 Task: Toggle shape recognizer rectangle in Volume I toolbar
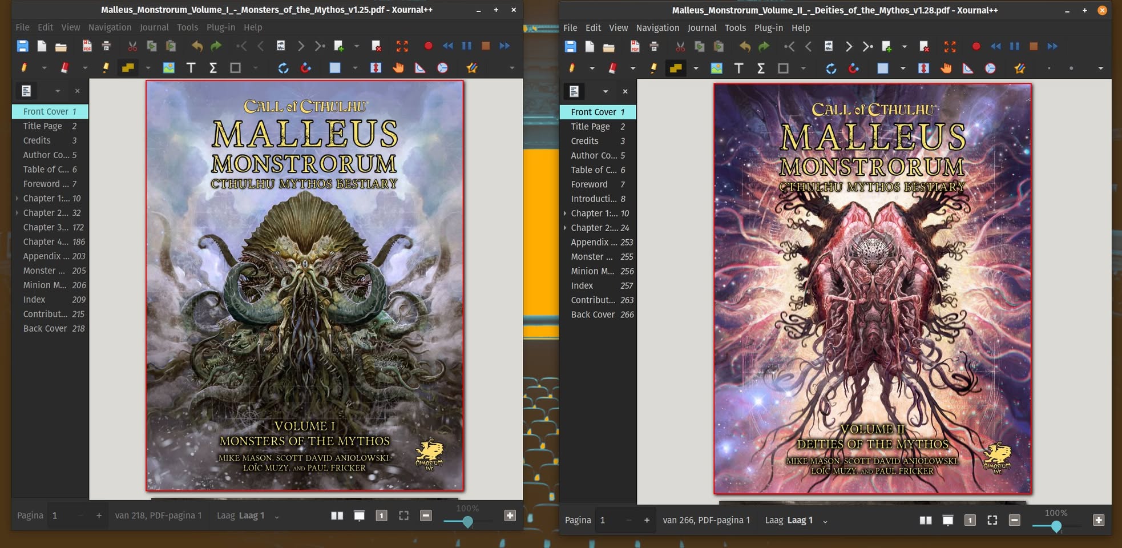click(235, 68)
